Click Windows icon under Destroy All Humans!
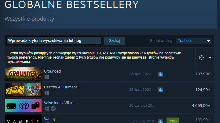The image size is (220, 123). coord(47,93)
